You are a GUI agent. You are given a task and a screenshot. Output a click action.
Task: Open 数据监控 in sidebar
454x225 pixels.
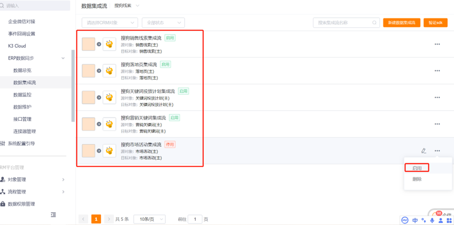[x=22, y=94]
